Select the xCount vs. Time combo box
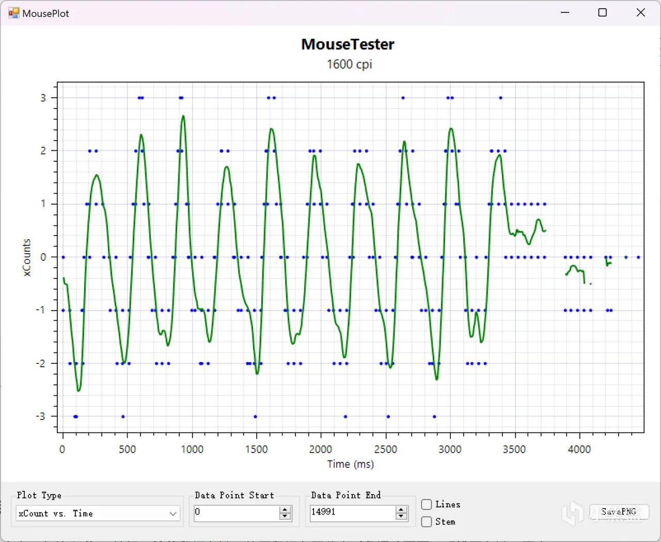 98,514
